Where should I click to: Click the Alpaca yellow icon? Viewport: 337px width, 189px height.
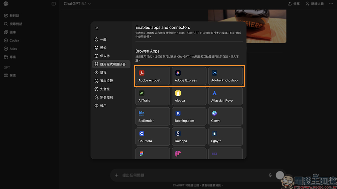[178, 93]
